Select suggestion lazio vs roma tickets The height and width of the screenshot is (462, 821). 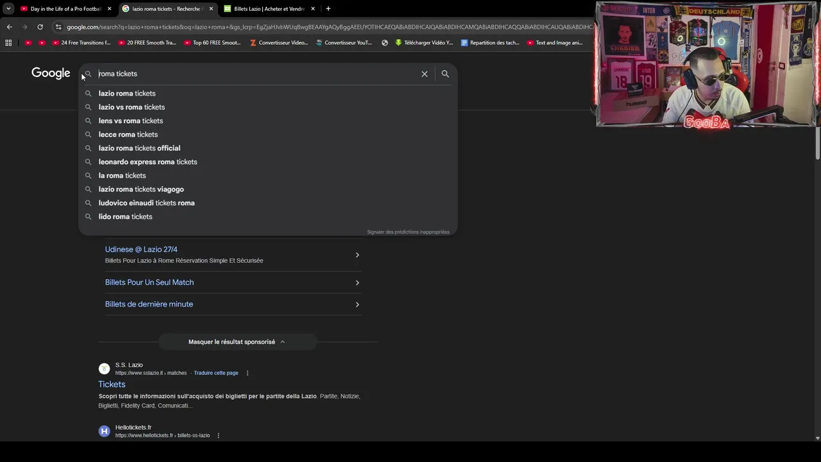coord(267,107)
